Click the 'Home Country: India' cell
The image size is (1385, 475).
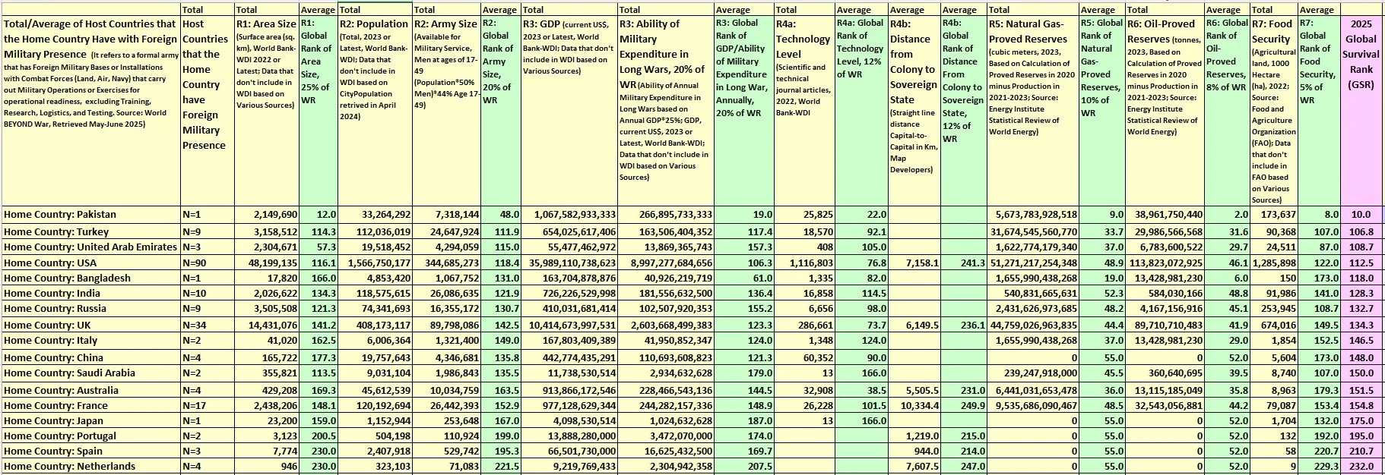pos(90,293)
